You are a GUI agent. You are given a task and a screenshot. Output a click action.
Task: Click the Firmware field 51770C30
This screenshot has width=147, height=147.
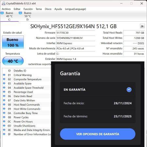click(x=75, y=33)
